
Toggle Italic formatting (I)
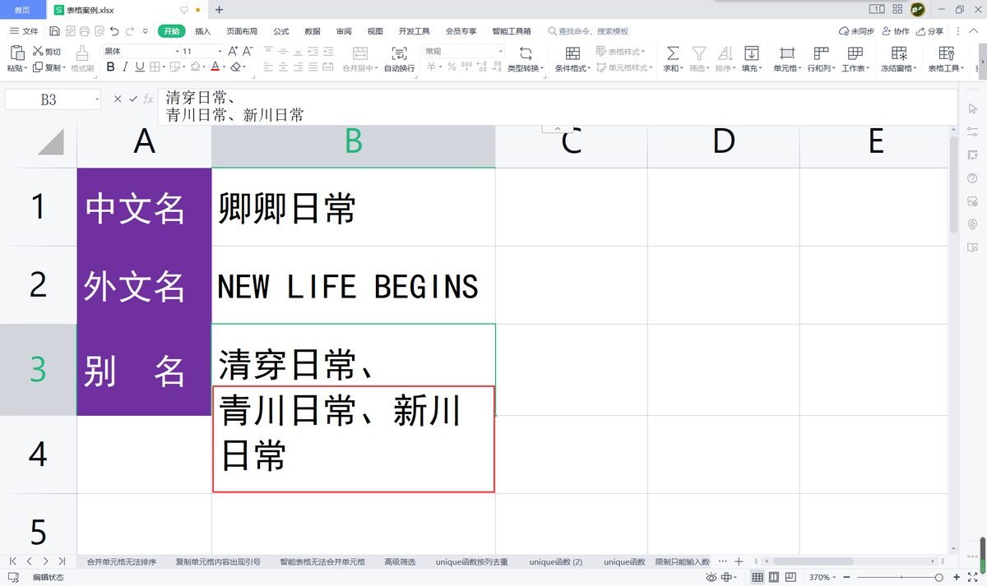pyautogui.click(x=124, y=67)
